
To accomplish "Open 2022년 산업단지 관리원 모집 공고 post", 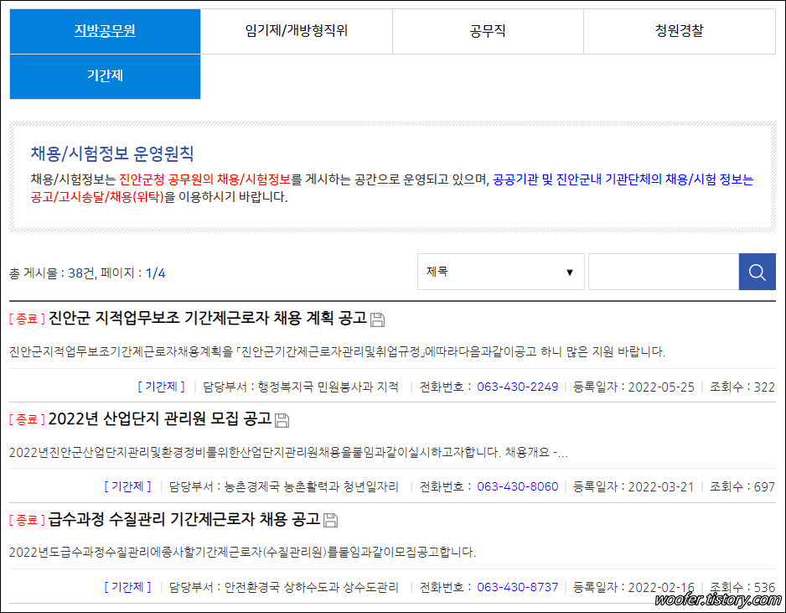I will tap(160, 418).
